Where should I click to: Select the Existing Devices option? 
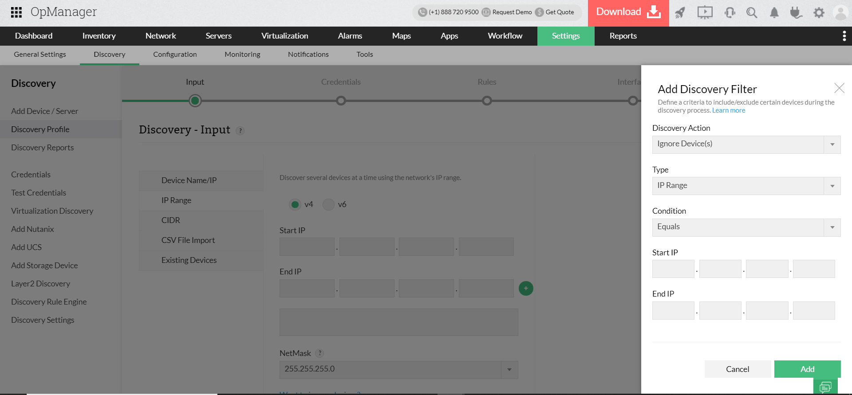pyautogui.click(x=201, y=260)
